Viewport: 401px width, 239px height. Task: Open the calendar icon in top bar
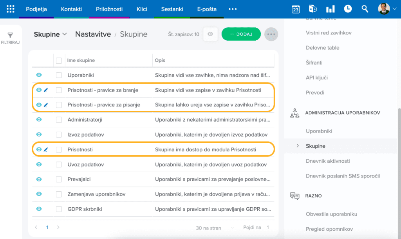(296, 9)
